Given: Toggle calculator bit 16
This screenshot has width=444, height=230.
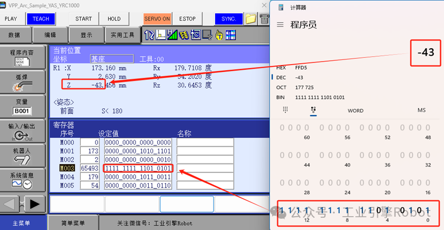Looking at the screenshot, I should [x=428, y=183].
